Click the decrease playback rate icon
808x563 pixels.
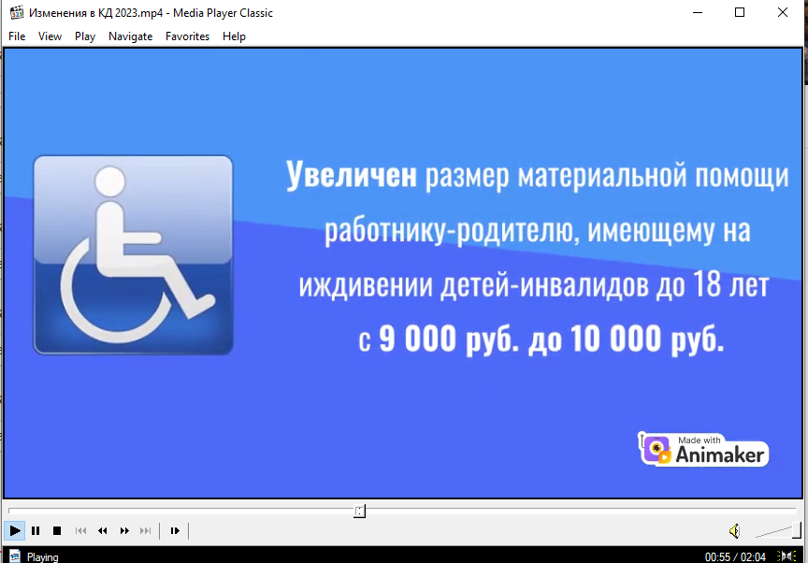[x=102, y=530]
